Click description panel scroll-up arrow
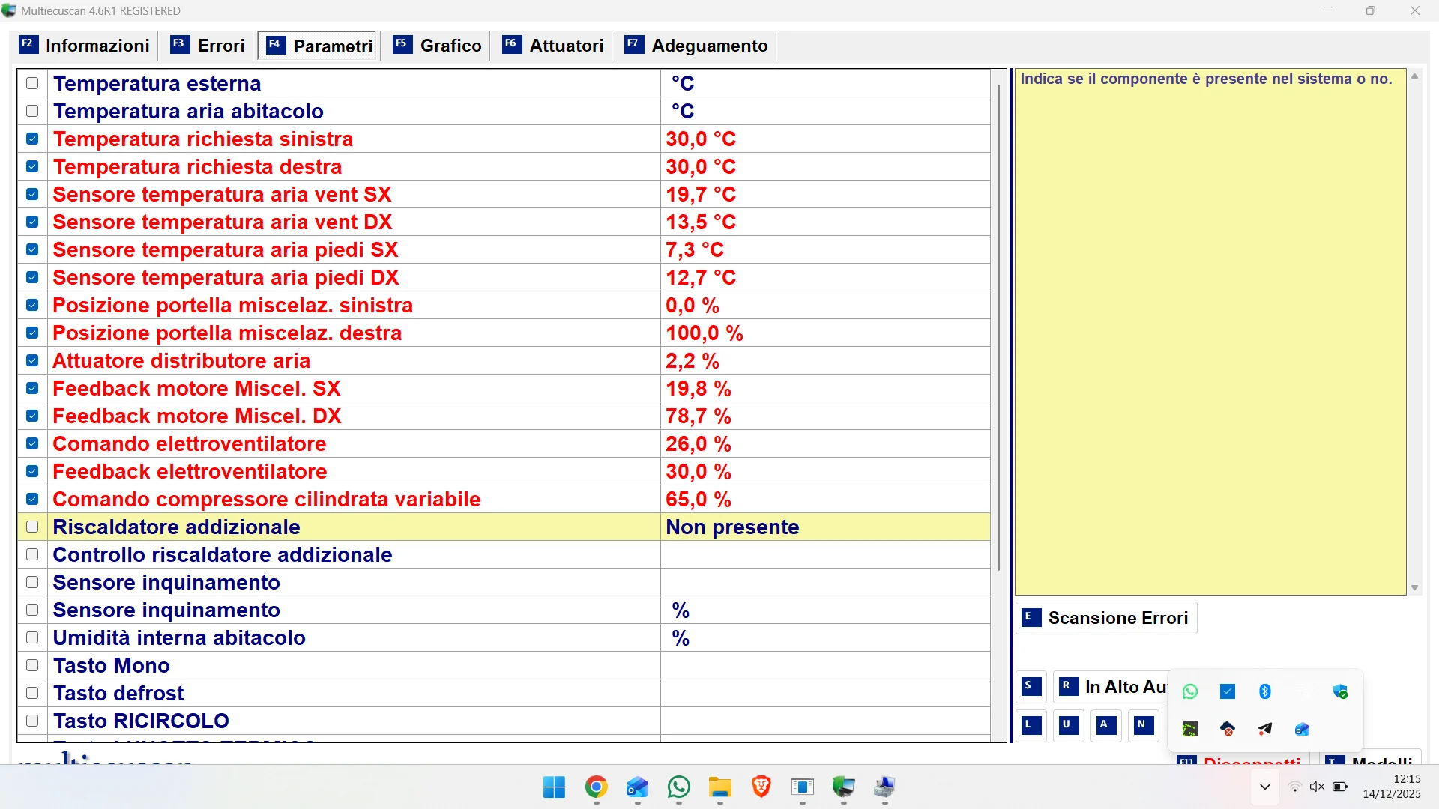1439x809 pixels. 1414,76
